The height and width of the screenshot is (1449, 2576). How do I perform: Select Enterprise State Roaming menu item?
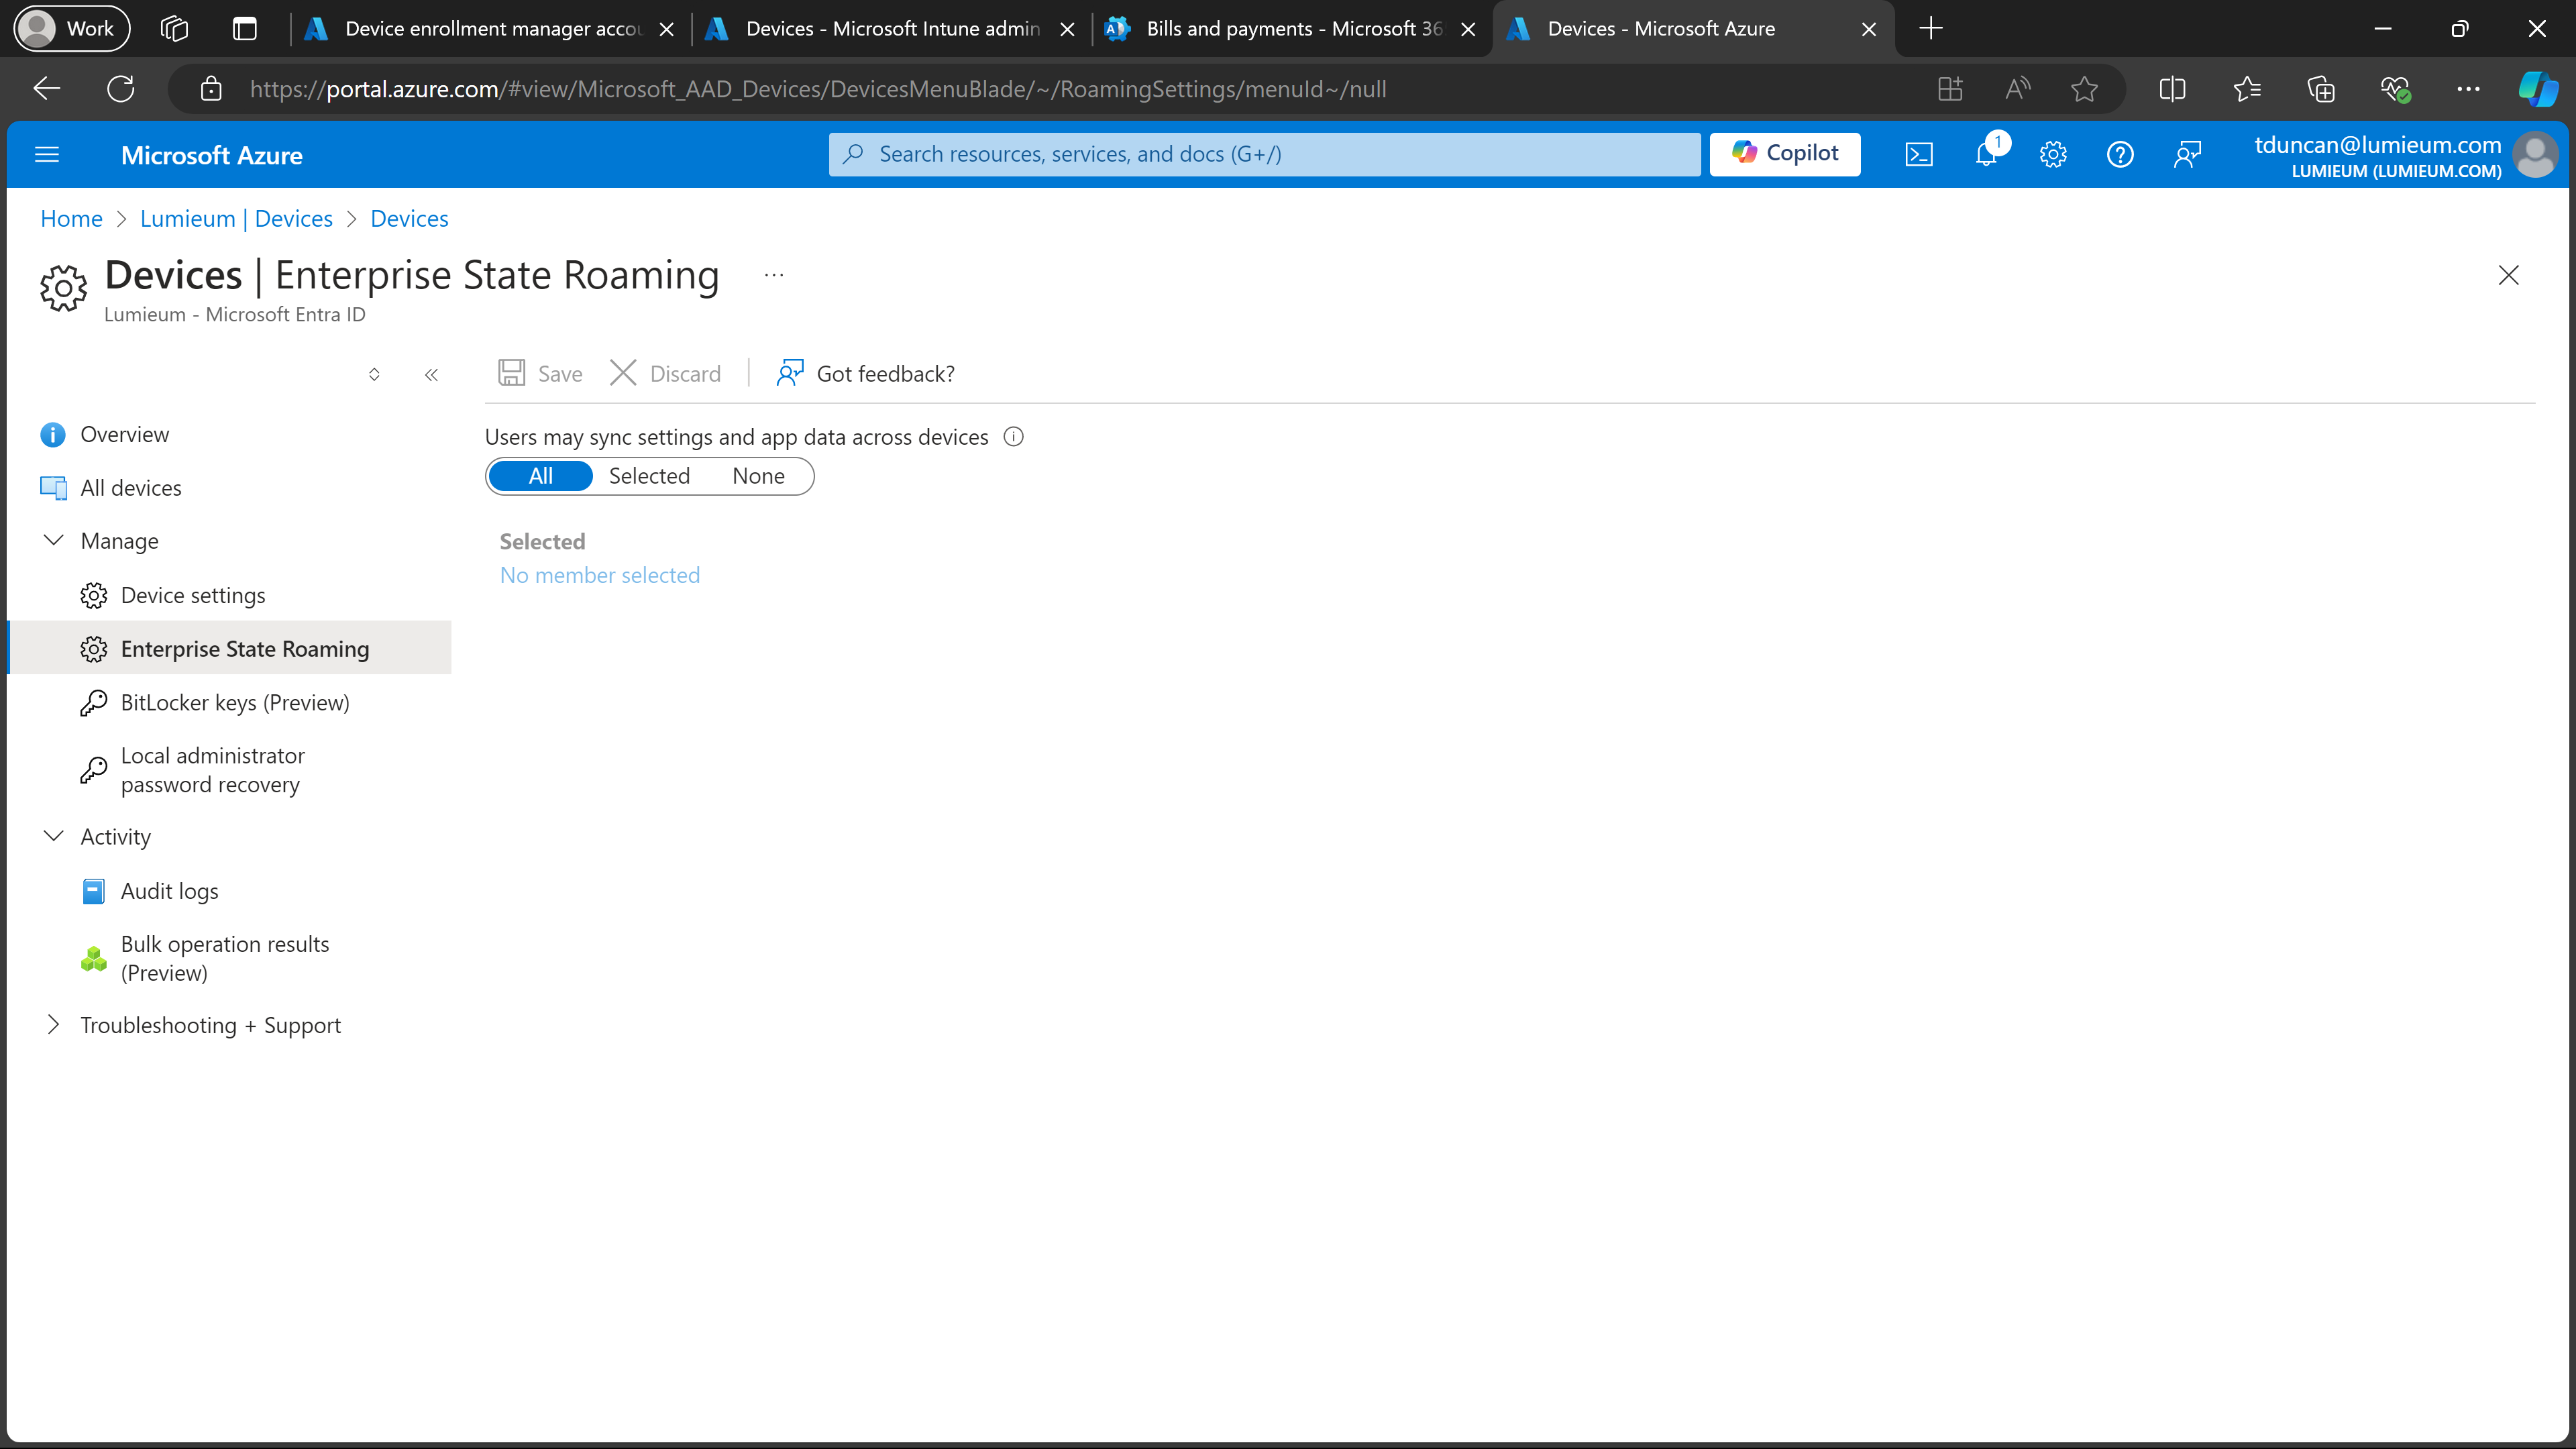point(230,648)
